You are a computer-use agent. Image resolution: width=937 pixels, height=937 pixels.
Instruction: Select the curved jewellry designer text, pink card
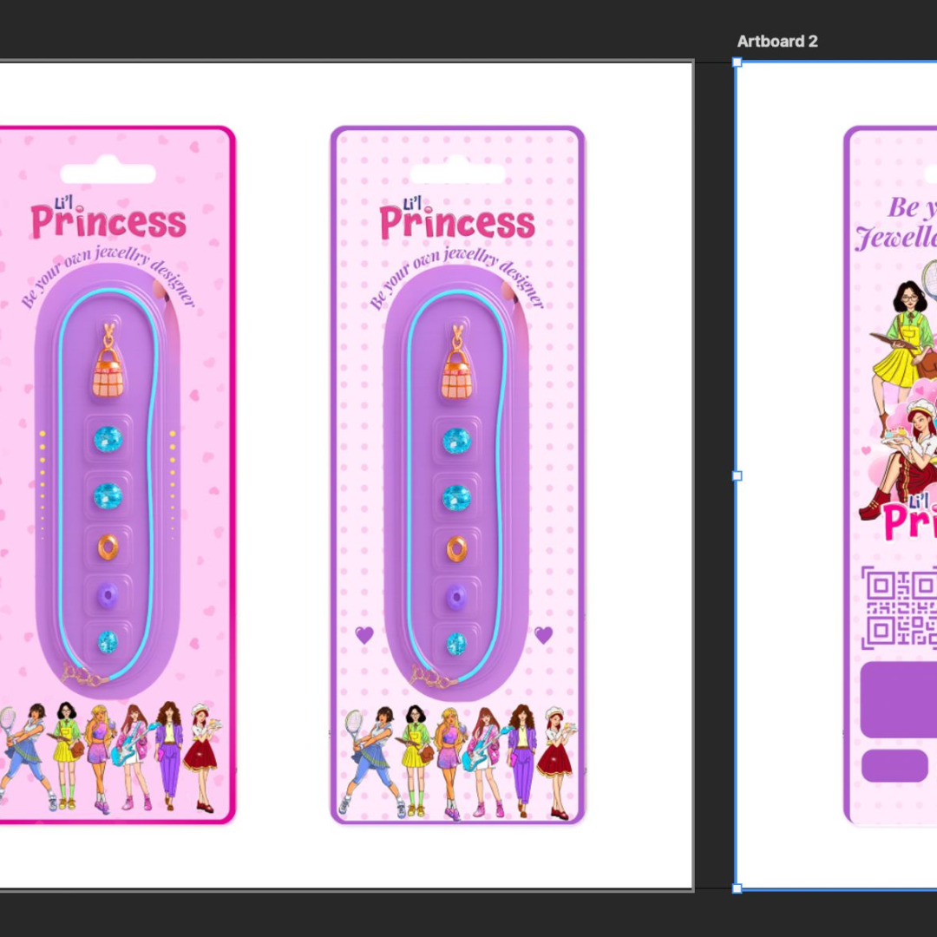tap(108, 278)
